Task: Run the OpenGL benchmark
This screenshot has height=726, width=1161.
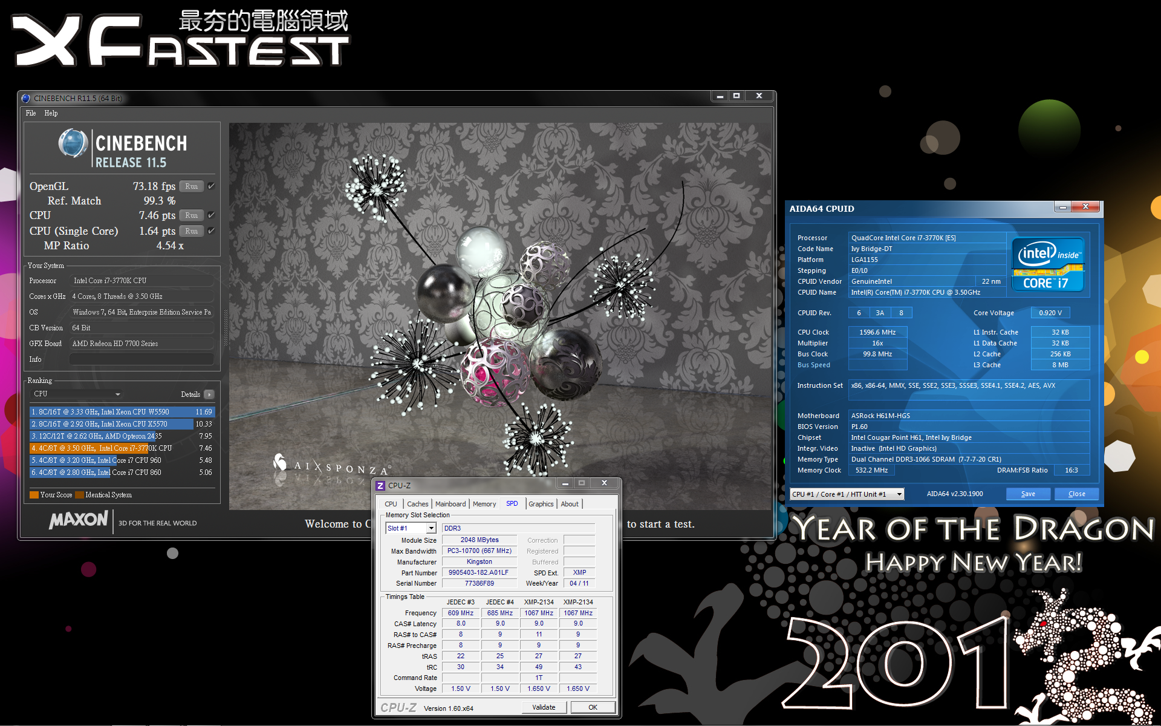Action: [x=191, y=186]
